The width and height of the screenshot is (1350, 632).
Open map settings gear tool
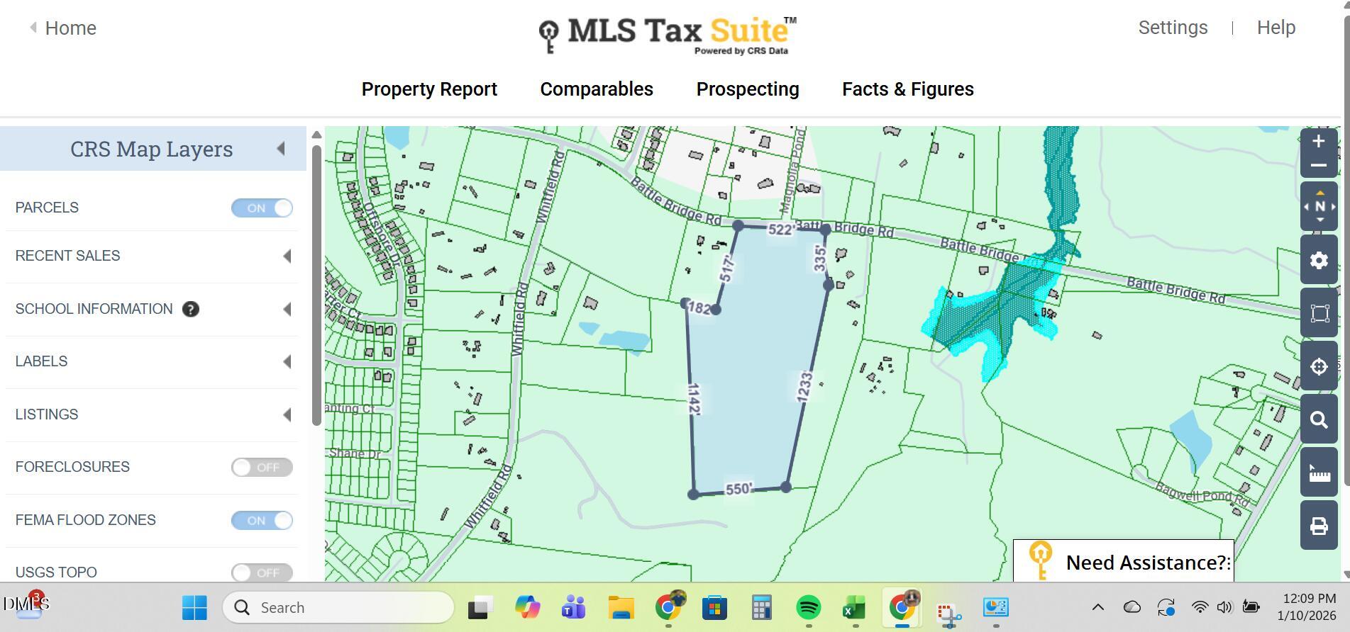(1319, 260)
